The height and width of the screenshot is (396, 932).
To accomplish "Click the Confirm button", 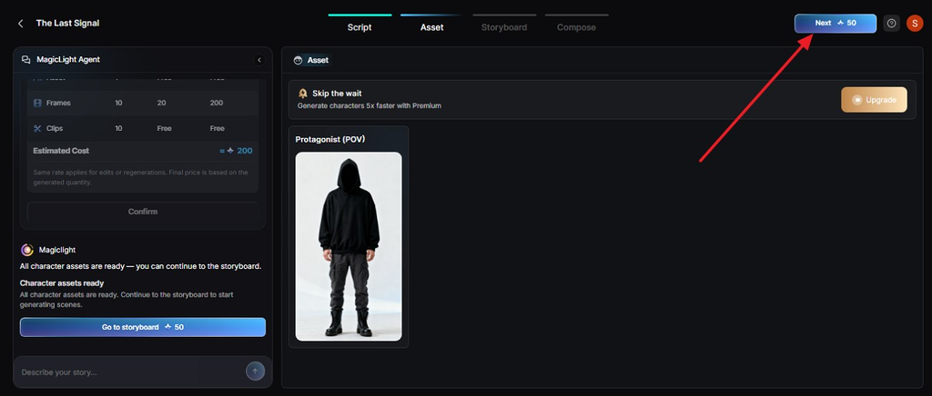I will [x=143, y=212].
